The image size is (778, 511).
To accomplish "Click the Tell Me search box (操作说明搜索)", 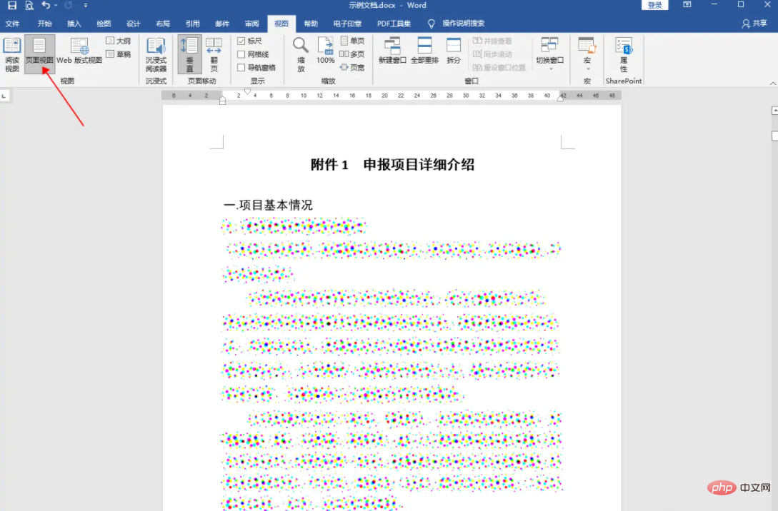I will pos(457,24).
